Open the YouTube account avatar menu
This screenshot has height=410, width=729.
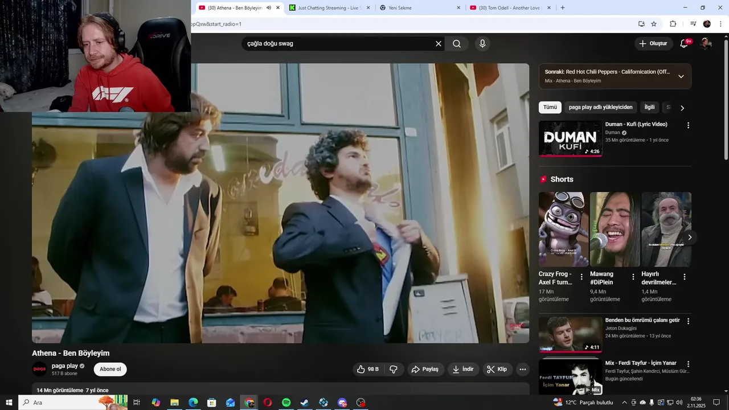coord(706,44)
